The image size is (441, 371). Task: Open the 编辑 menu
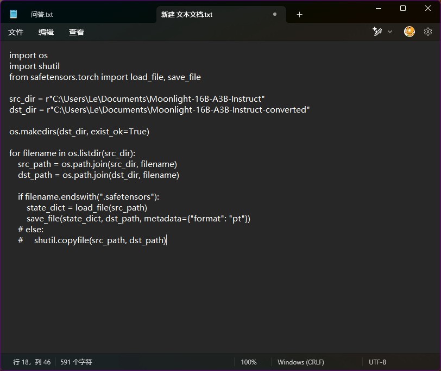point(46,32)
